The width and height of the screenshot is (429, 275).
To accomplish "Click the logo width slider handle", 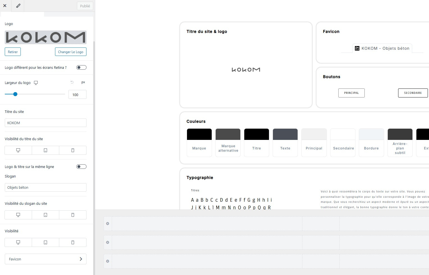I will point(15,94).
